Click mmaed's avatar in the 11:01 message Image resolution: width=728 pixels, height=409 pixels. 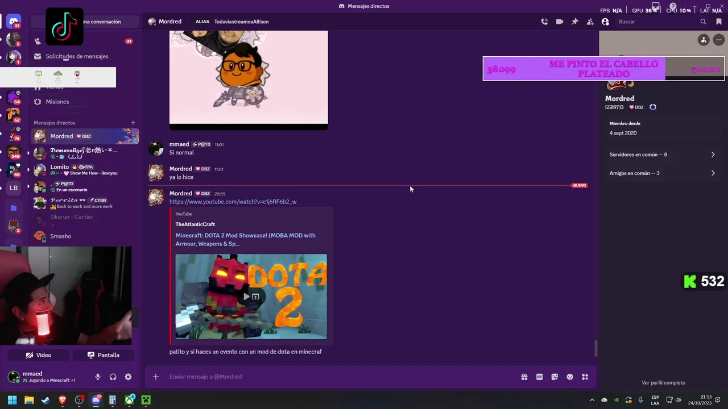pos(156,148)
